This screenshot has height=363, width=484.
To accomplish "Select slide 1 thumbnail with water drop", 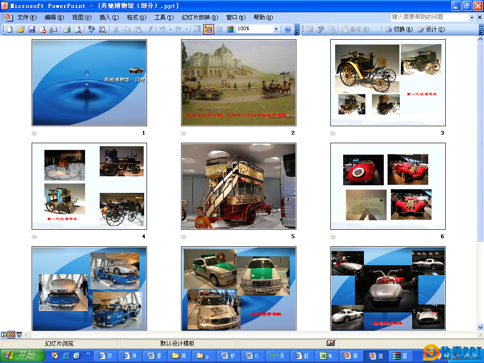I will tap(89, 83).
